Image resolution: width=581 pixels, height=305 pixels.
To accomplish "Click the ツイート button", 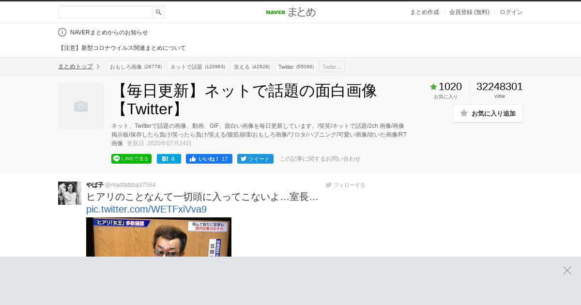I will coord(255,159).
